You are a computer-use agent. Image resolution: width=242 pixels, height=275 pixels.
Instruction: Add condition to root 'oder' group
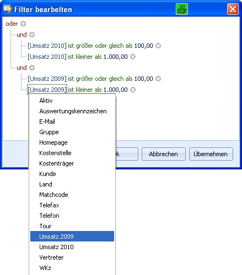[23, 24]
